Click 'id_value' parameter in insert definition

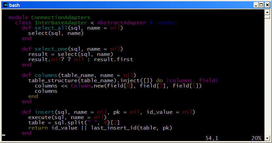159,112
